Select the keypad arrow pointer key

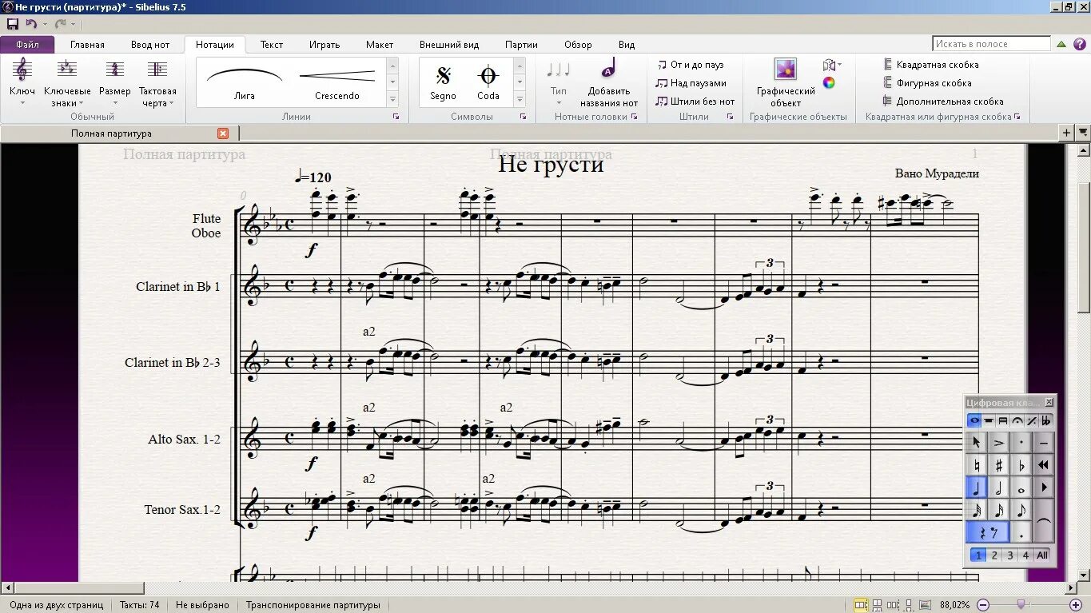[x=976, y=443]
